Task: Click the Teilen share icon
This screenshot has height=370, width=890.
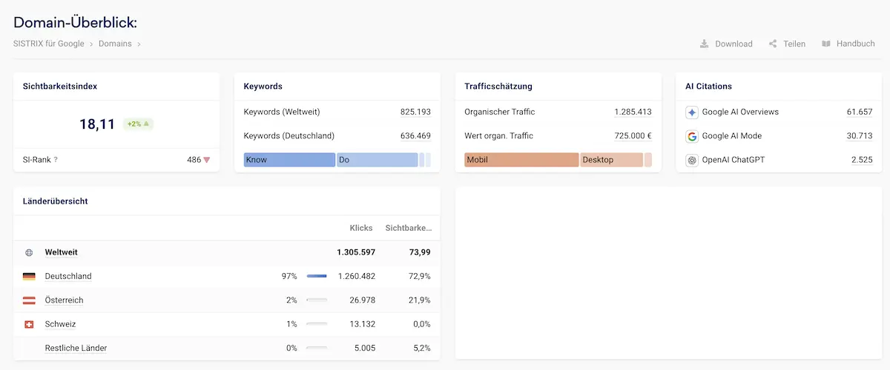Action: tap(773, 44)
